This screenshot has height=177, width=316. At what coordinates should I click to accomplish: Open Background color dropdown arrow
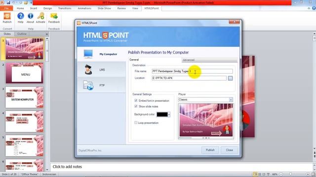[169, 115]
